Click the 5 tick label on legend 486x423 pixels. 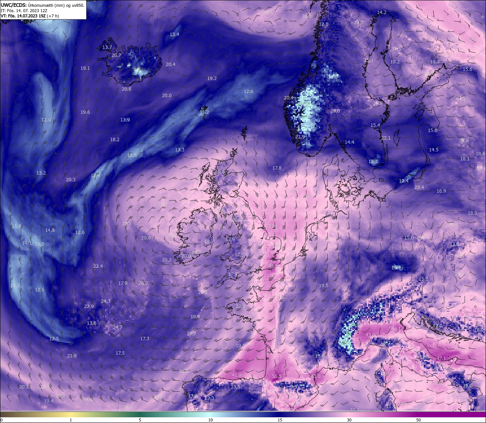[x=140, y=420]
